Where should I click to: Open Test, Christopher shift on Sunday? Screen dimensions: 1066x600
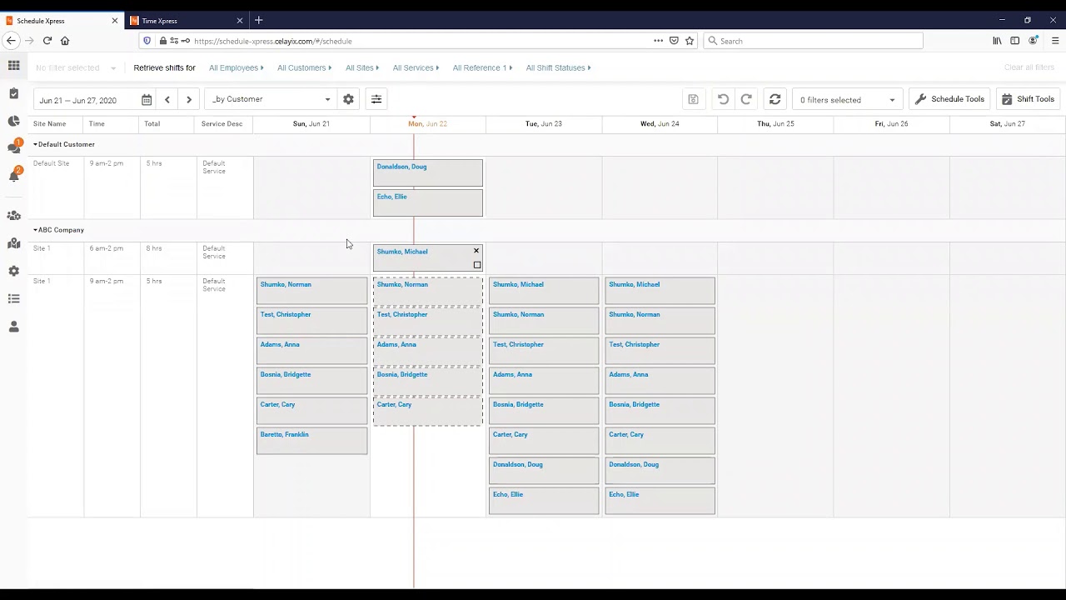311,321
